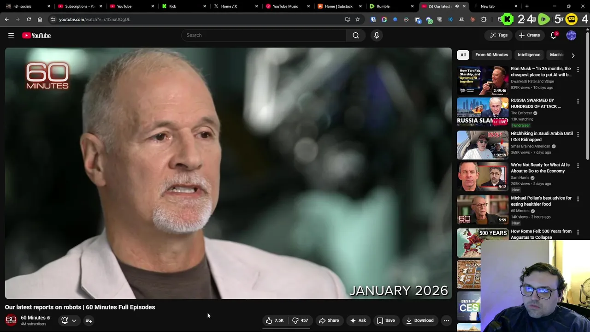Open a new browser tab with plus

coord(527,6)
